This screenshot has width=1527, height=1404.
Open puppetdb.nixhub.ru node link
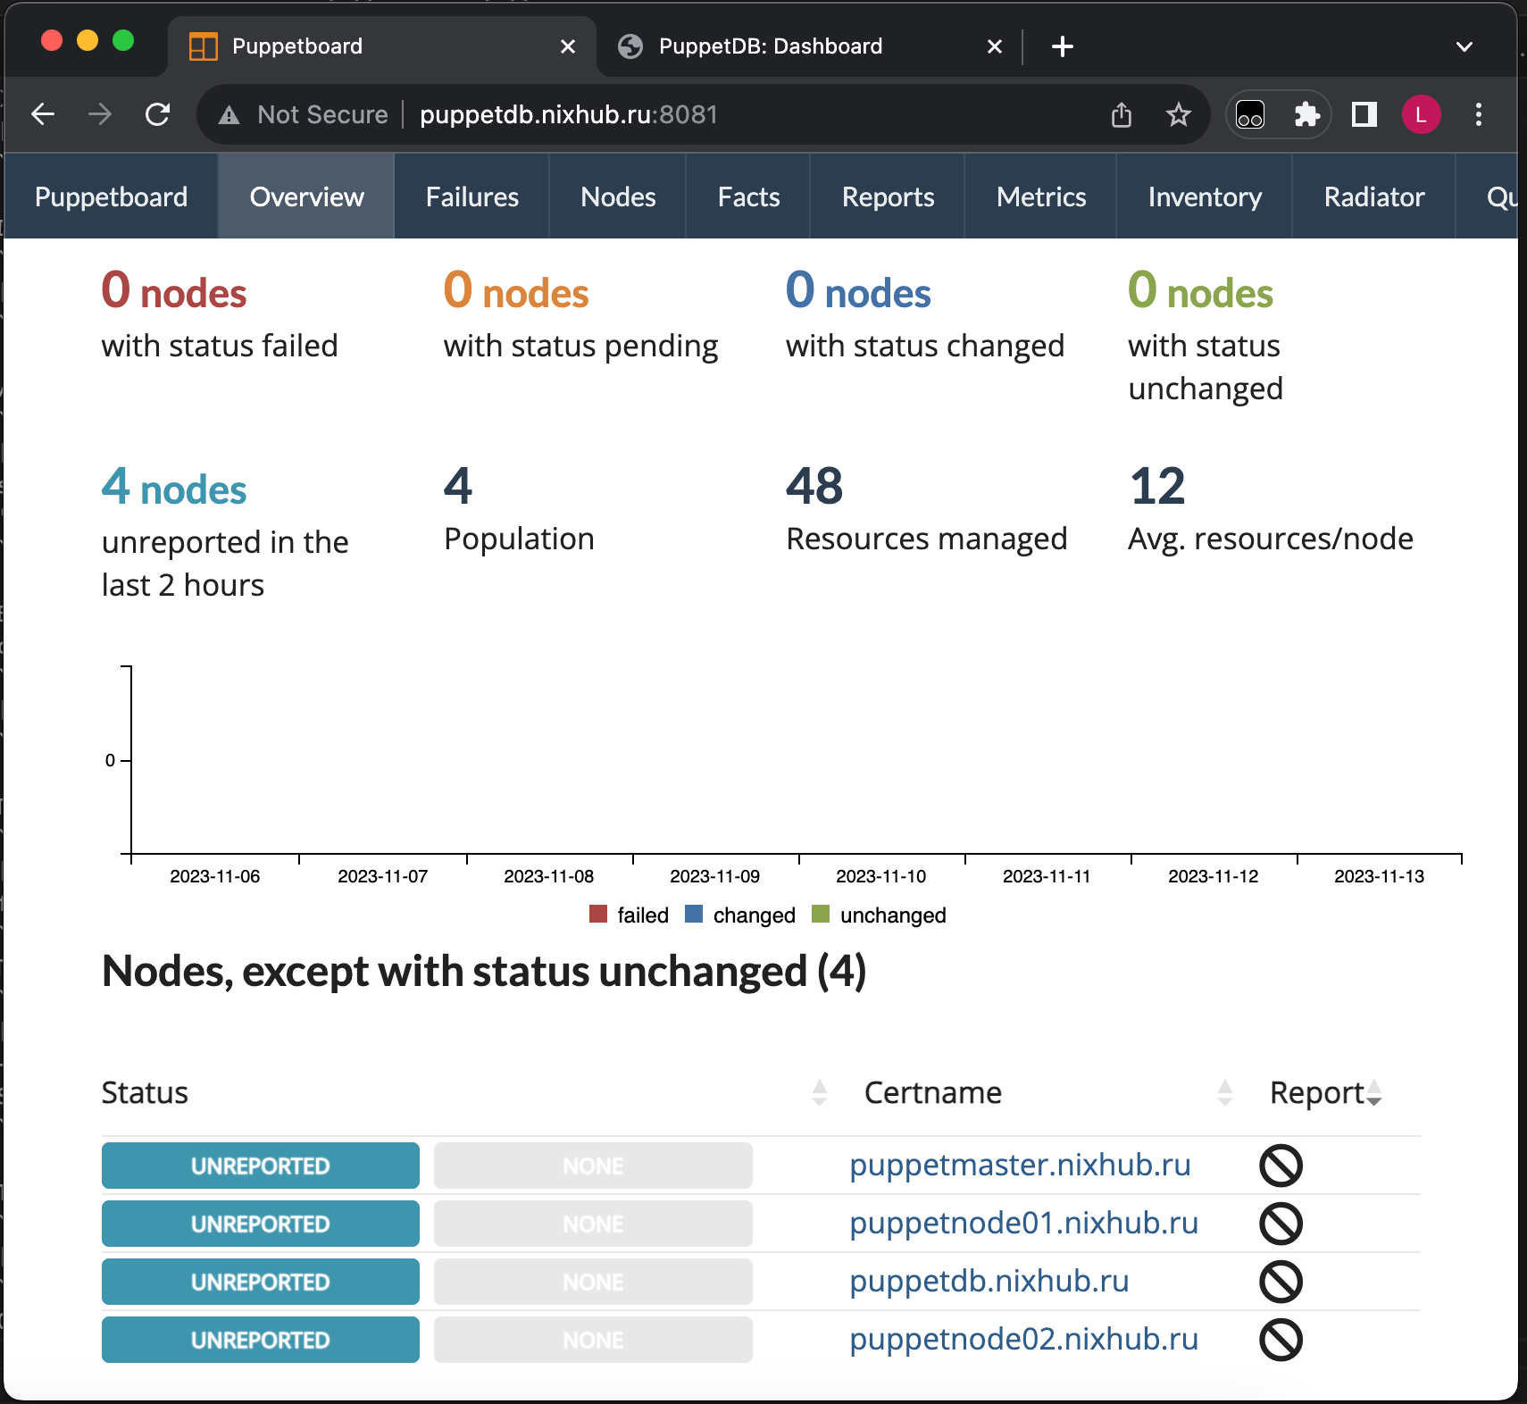[989, 1281]
